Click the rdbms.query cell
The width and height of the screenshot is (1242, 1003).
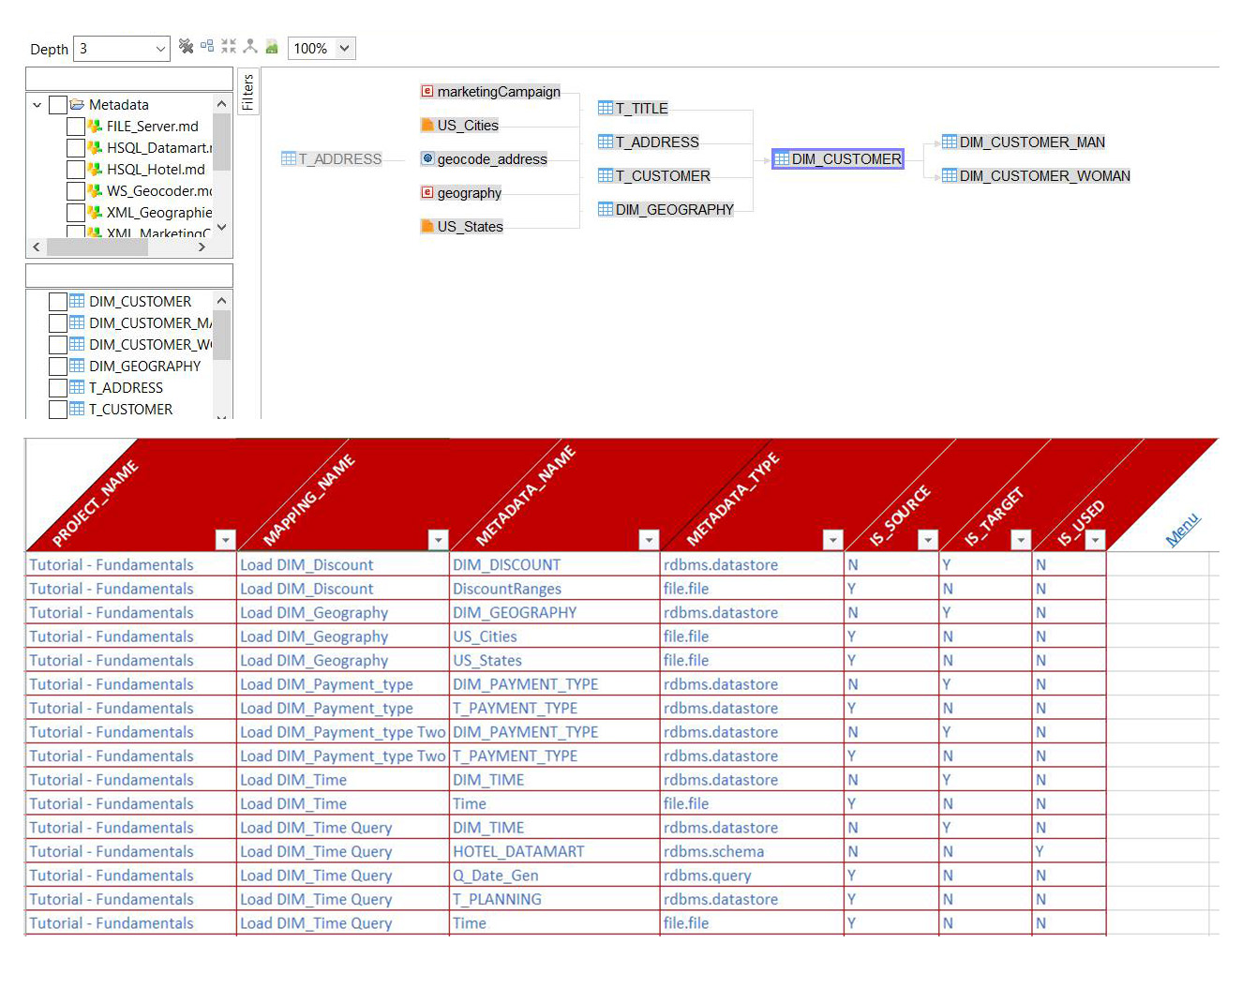pos(752,876)
